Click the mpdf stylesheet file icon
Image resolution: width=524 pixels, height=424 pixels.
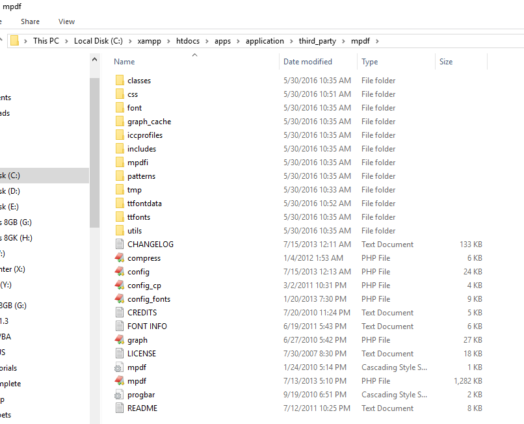(x=119, y=367)
